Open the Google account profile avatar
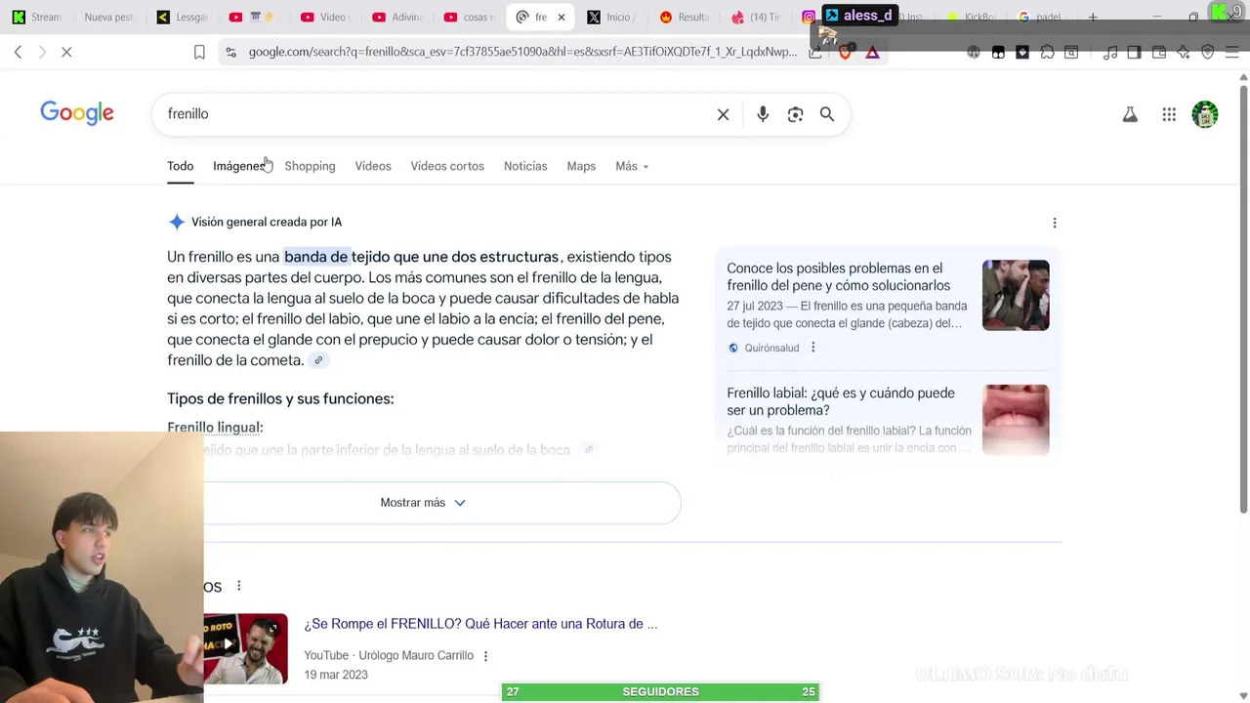The height and width of the screenshot is (703, 1250). coord(1205,114)
